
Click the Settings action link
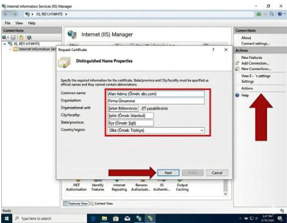point(247,81)
